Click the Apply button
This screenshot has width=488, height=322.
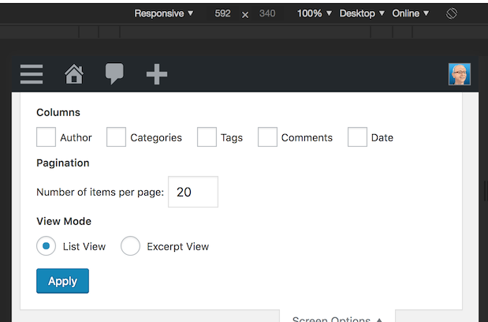[62, 281]
